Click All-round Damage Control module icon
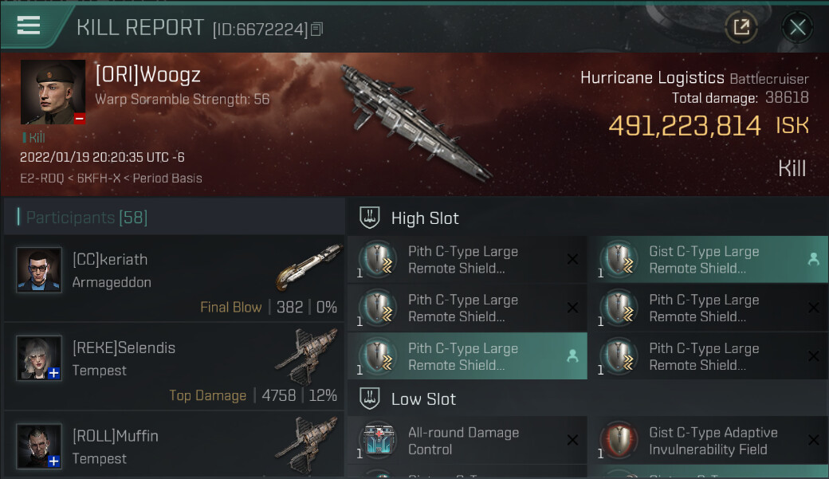This screenshot has width=829, height=479. coord(378,440)
